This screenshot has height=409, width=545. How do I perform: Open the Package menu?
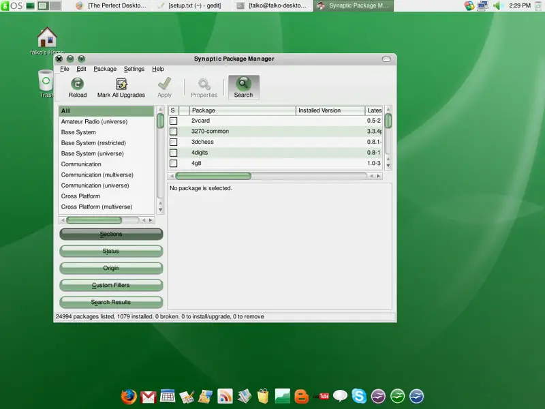pos(105,69)
